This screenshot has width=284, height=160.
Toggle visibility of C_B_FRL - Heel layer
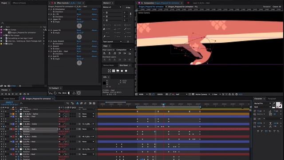(1, 142)
